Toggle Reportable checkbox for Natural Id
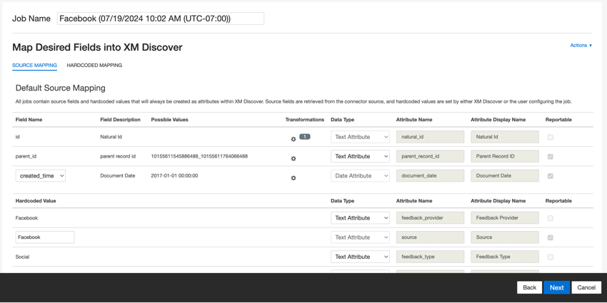The width and height of the screenshot is (607, 303). pyautogui.click(x=550, y=137)
